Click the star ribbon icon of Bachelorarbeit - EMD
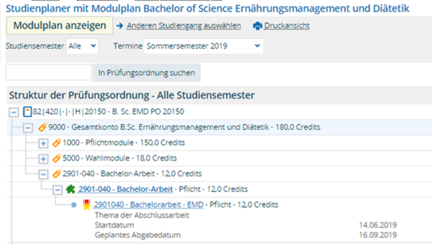 (87, 205)
